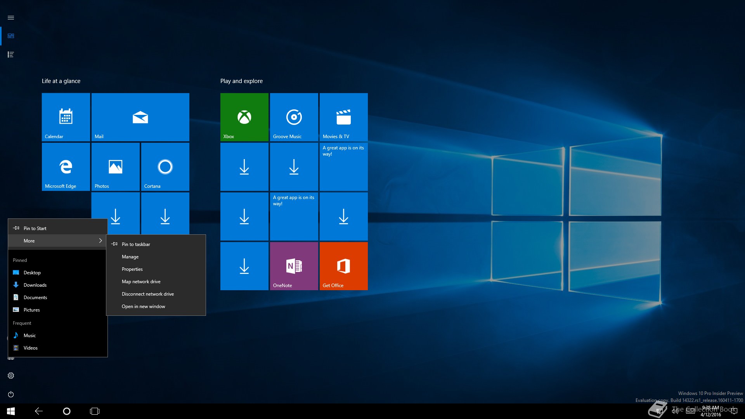This screenshot has height=419, width=745.
Task: Show the All apps list
Action: pyautogui.click(x=11, y=55)
